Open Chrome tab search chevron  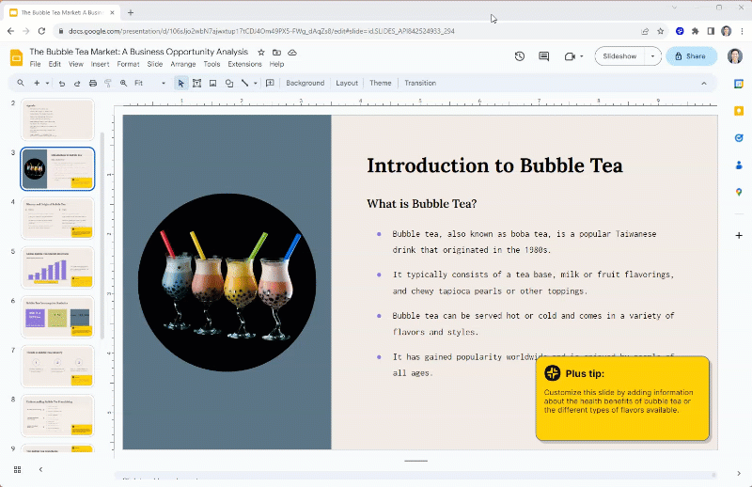(x=675, y=8)
